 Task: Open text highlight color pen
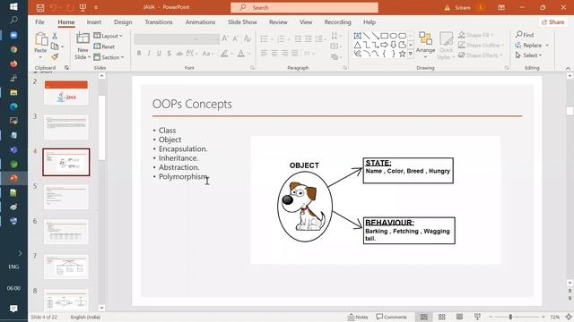(x=224, y=54)
